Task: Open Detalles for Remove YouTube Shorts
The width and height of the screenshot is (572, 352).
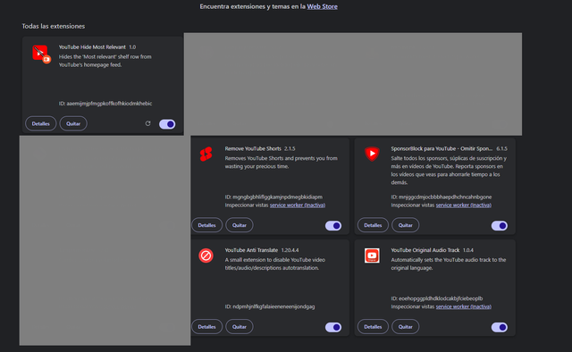Action: click(206, 225)
